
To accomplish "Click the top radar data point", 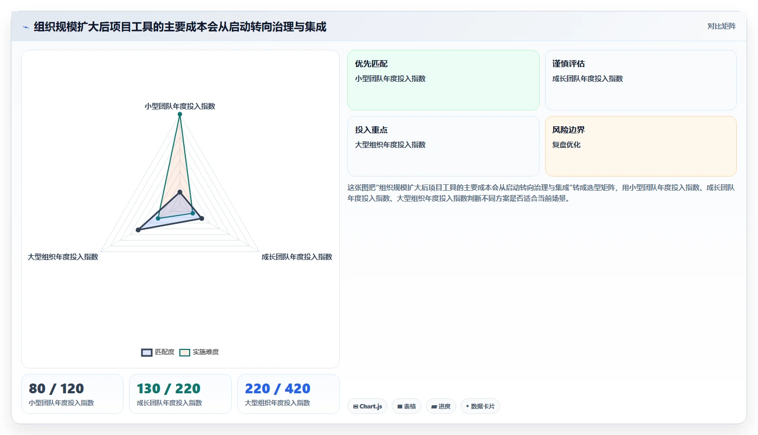I will coord(180,114).
